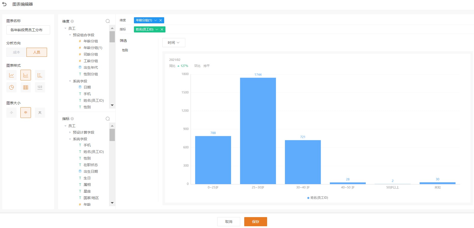Set chart size to 小

tap(11, 113)
